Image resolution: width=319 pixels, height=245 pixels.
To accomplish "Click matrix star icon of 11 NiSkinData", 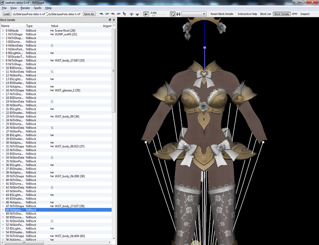I will pos(52,71).
